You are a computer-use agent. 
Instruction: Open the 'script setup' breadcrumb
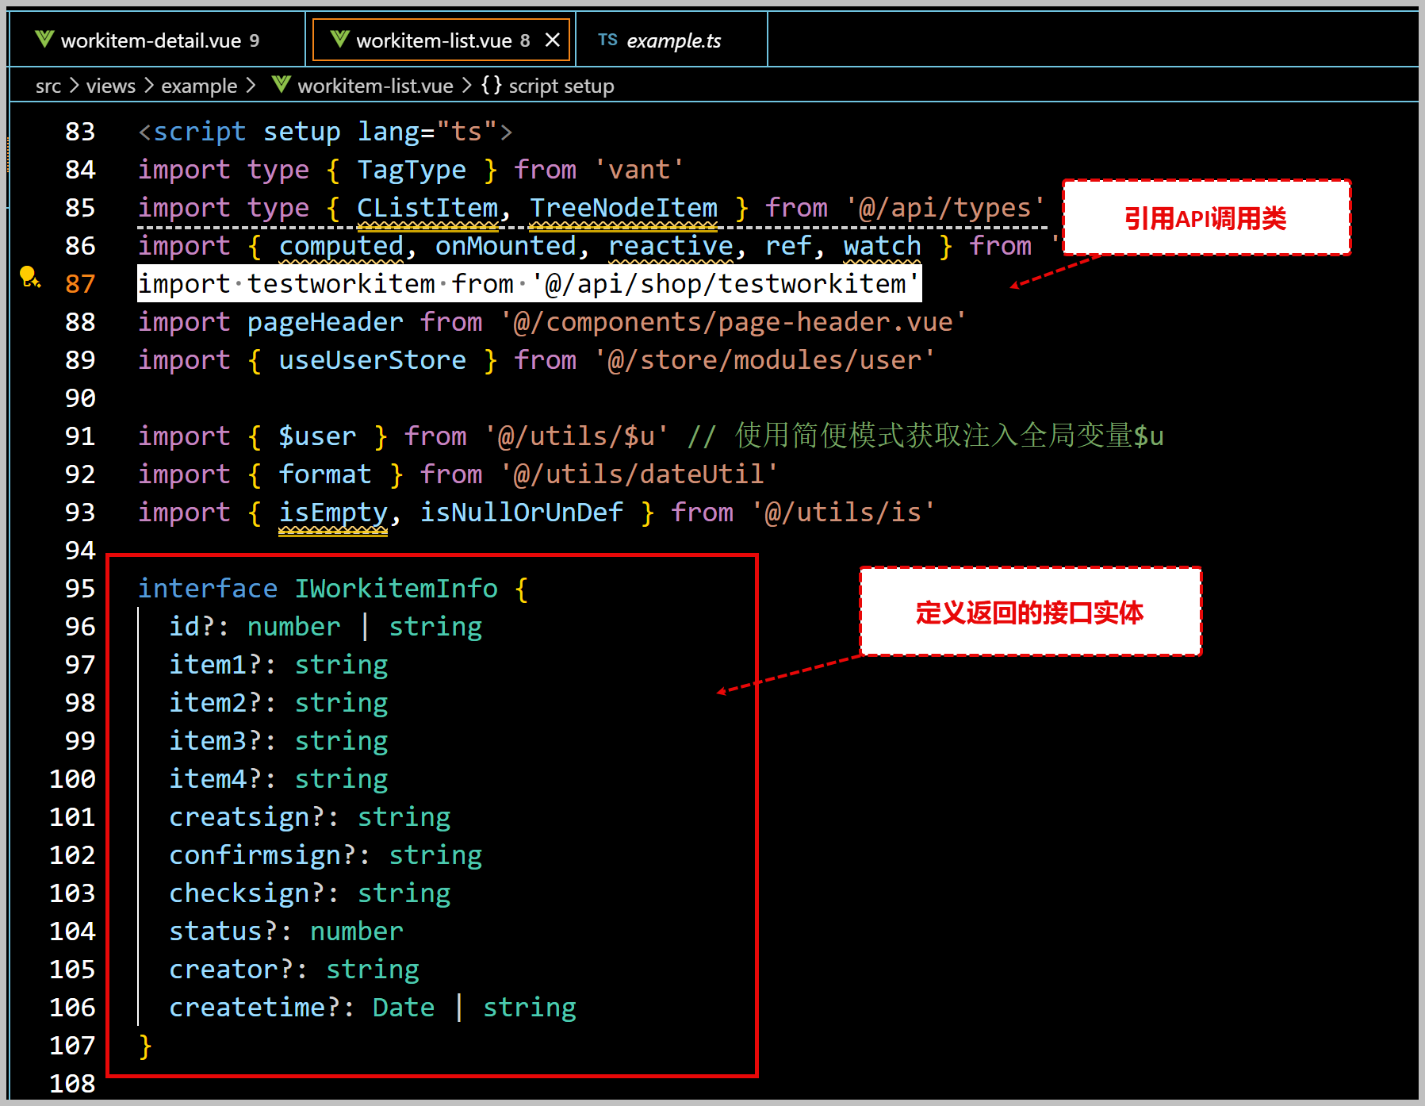click(x=561, y=86)
